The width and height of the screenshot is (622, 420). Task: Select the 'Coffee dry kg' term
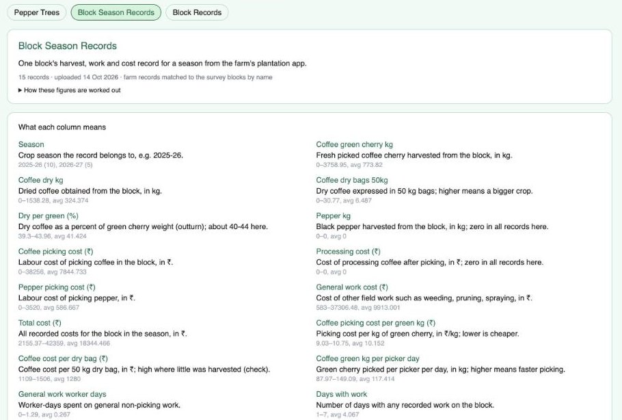point(40,180)
